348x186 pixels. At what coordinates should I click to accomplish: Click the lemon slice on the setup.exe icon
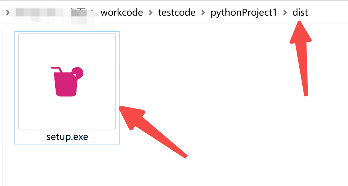coord(78,72)
